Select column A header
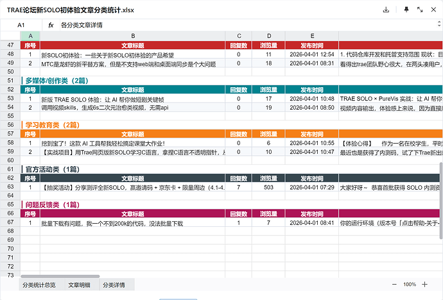The height and width of the screenshot is (300, 443). point(30,36)
